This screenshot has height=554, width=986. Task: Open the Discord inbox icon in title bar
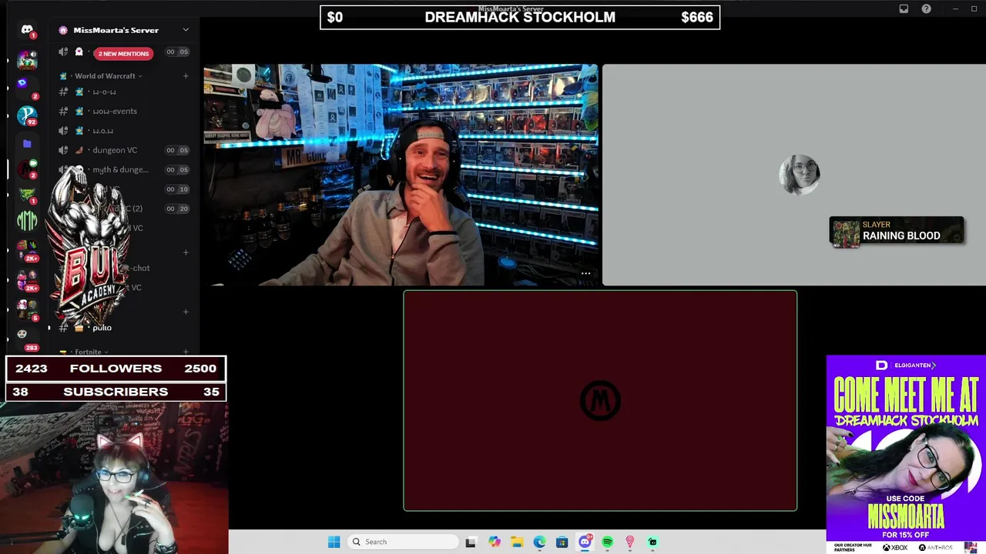tap(904, 8)
